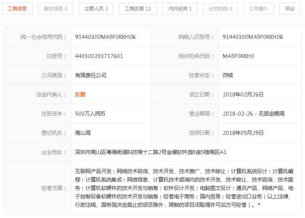Open the 公司简介 tab
305x218 pixels.
pyautogui.click(x=258, y=8)
